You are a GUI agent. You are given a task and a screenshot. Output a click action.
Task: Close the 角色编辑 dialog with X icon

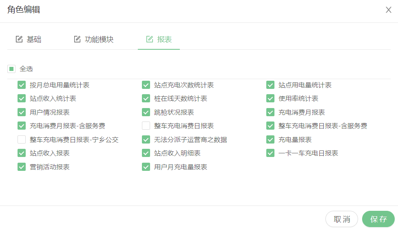pyautogui.click(x=388, y=10)
